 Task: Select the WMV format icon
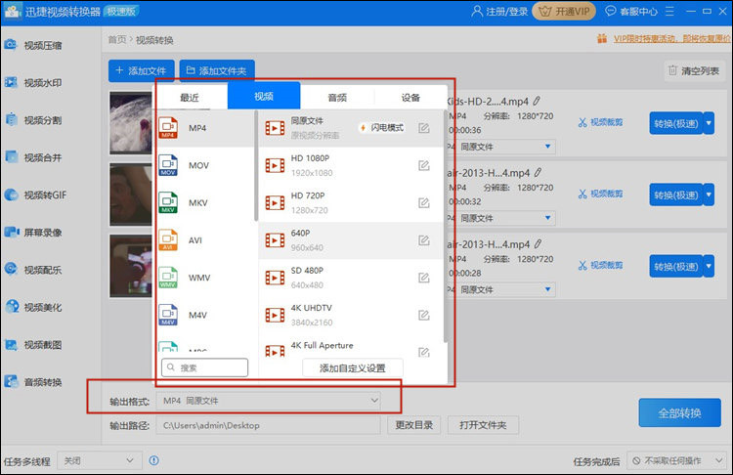coord(168,278)
